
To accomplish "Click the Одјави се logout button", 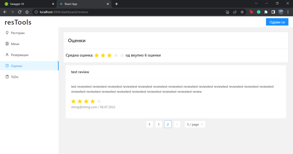I will coord(277,22).
